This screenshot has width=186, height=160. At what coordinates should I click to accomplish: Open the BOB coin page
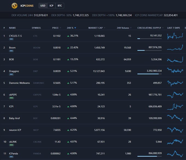(11, 59)
